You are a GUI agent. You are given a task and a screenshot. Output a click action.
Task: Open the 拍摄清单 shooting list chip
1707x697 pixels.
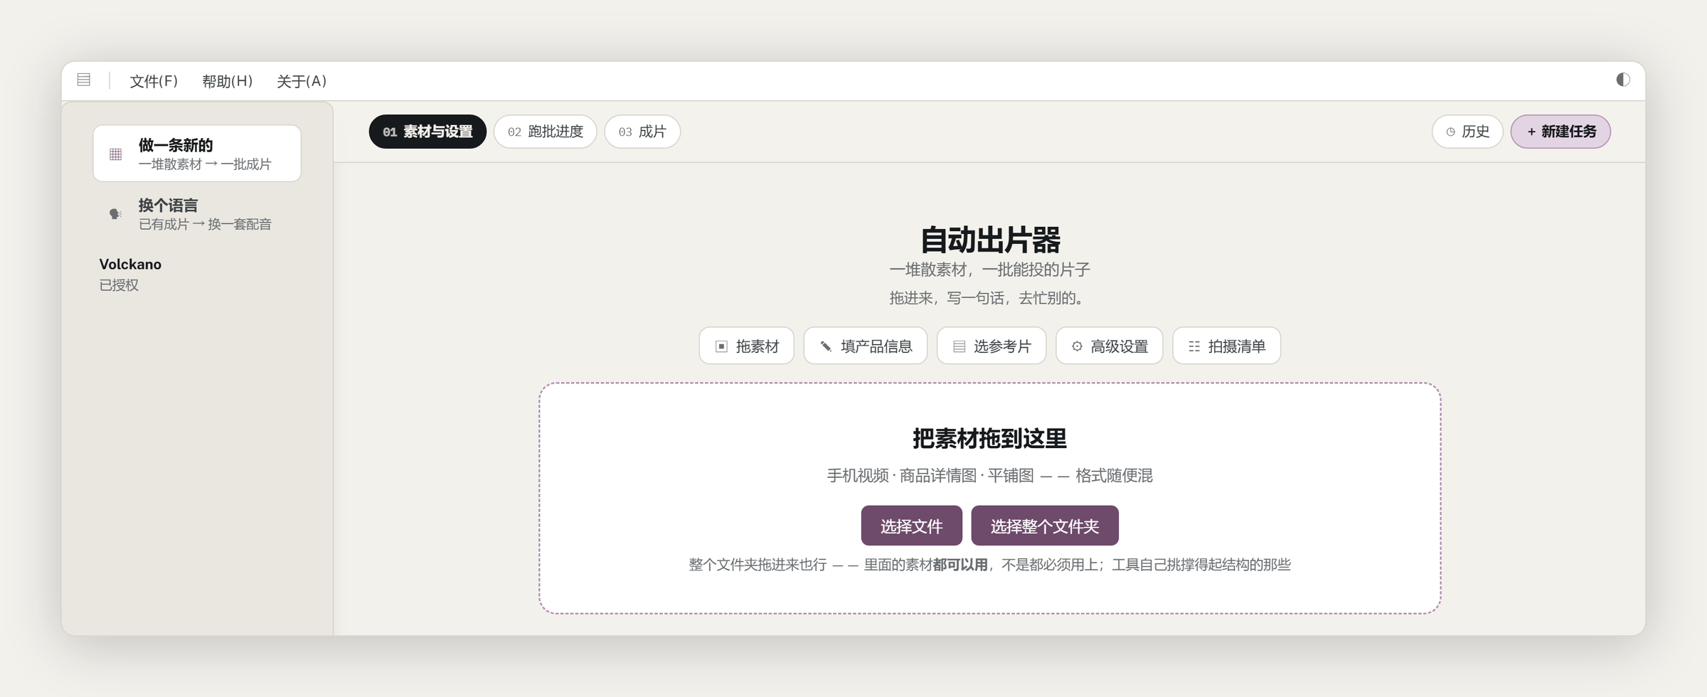pyautogui.click(x=1227, y=346)
